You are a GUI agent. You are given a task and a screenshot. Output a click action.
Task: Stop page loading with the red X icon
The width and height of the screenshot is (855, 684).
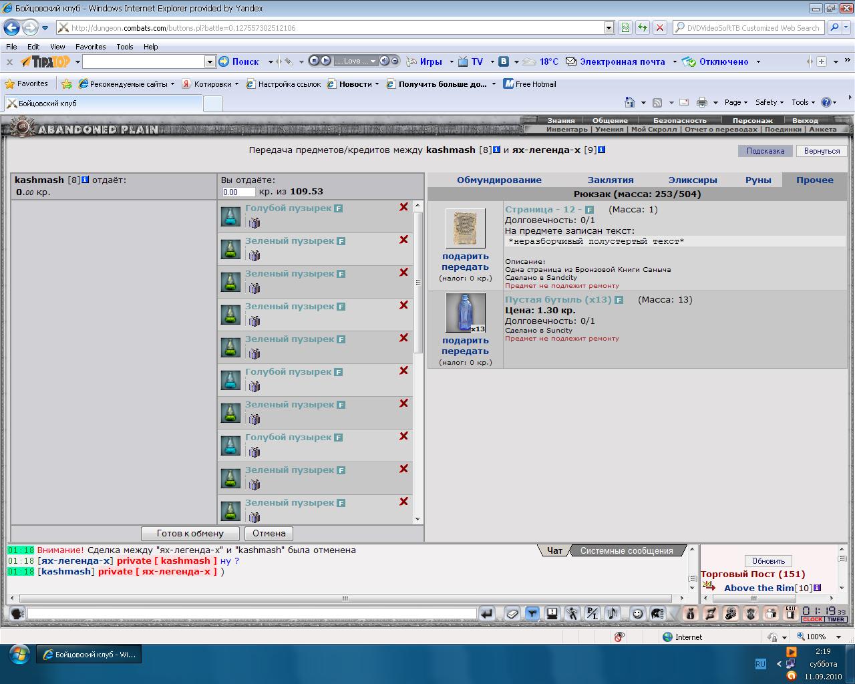coord(660,28)
